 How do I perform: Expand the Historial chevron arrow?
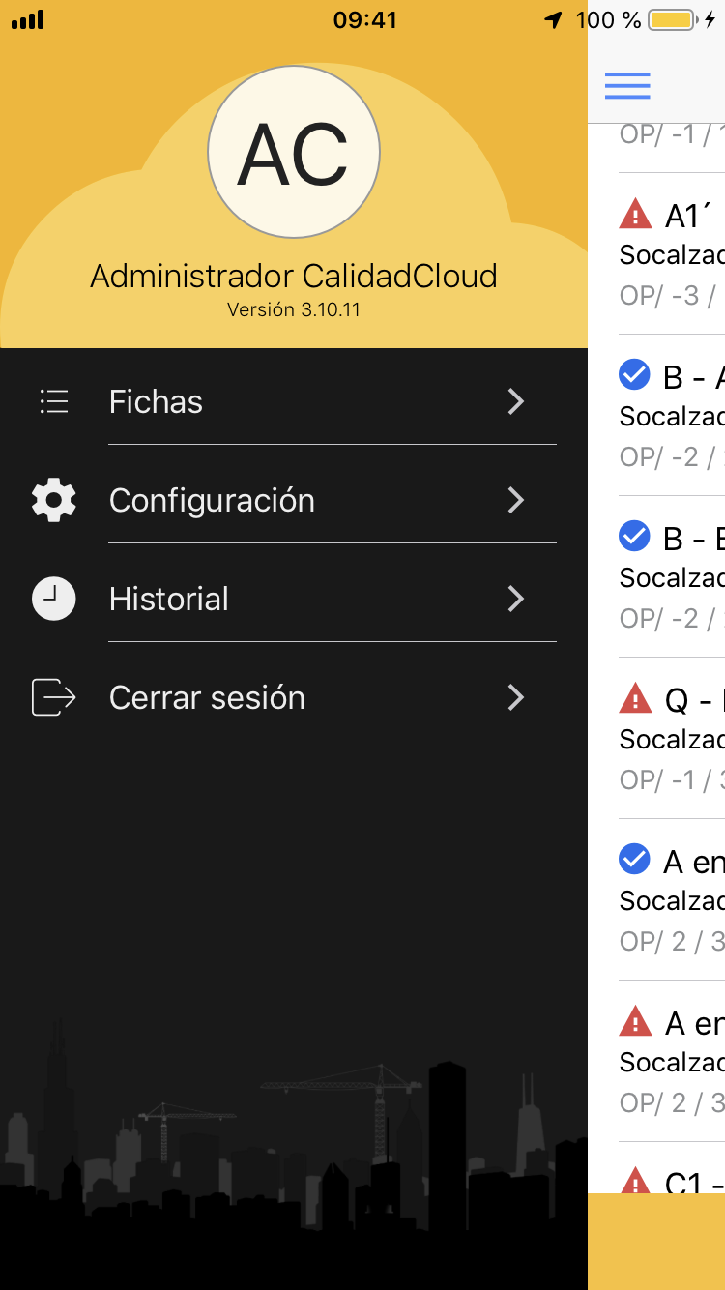516,599
